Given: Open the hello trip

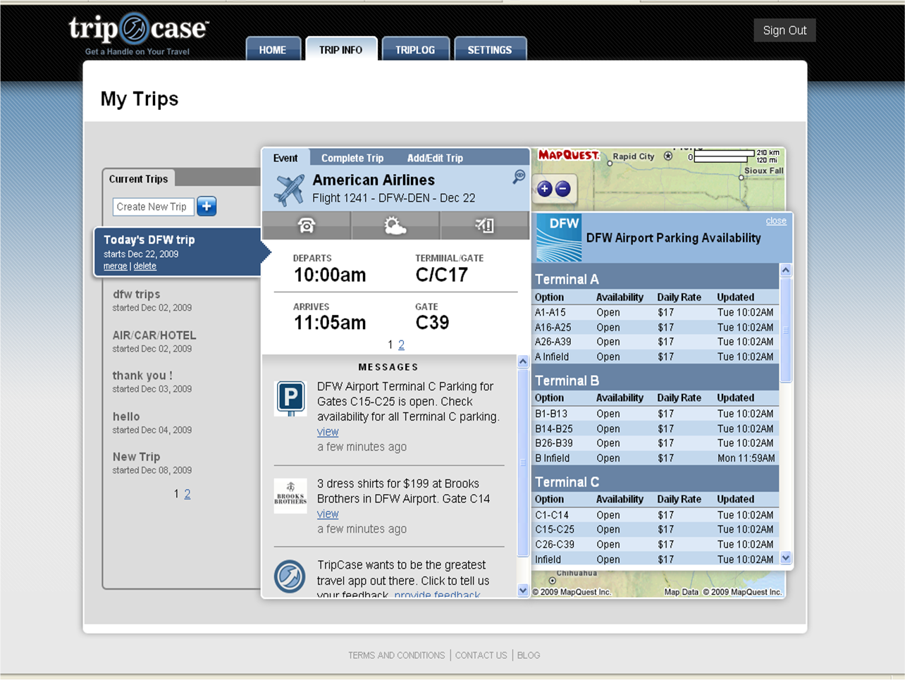Looking at the screenshot, I should coord(126,416).
